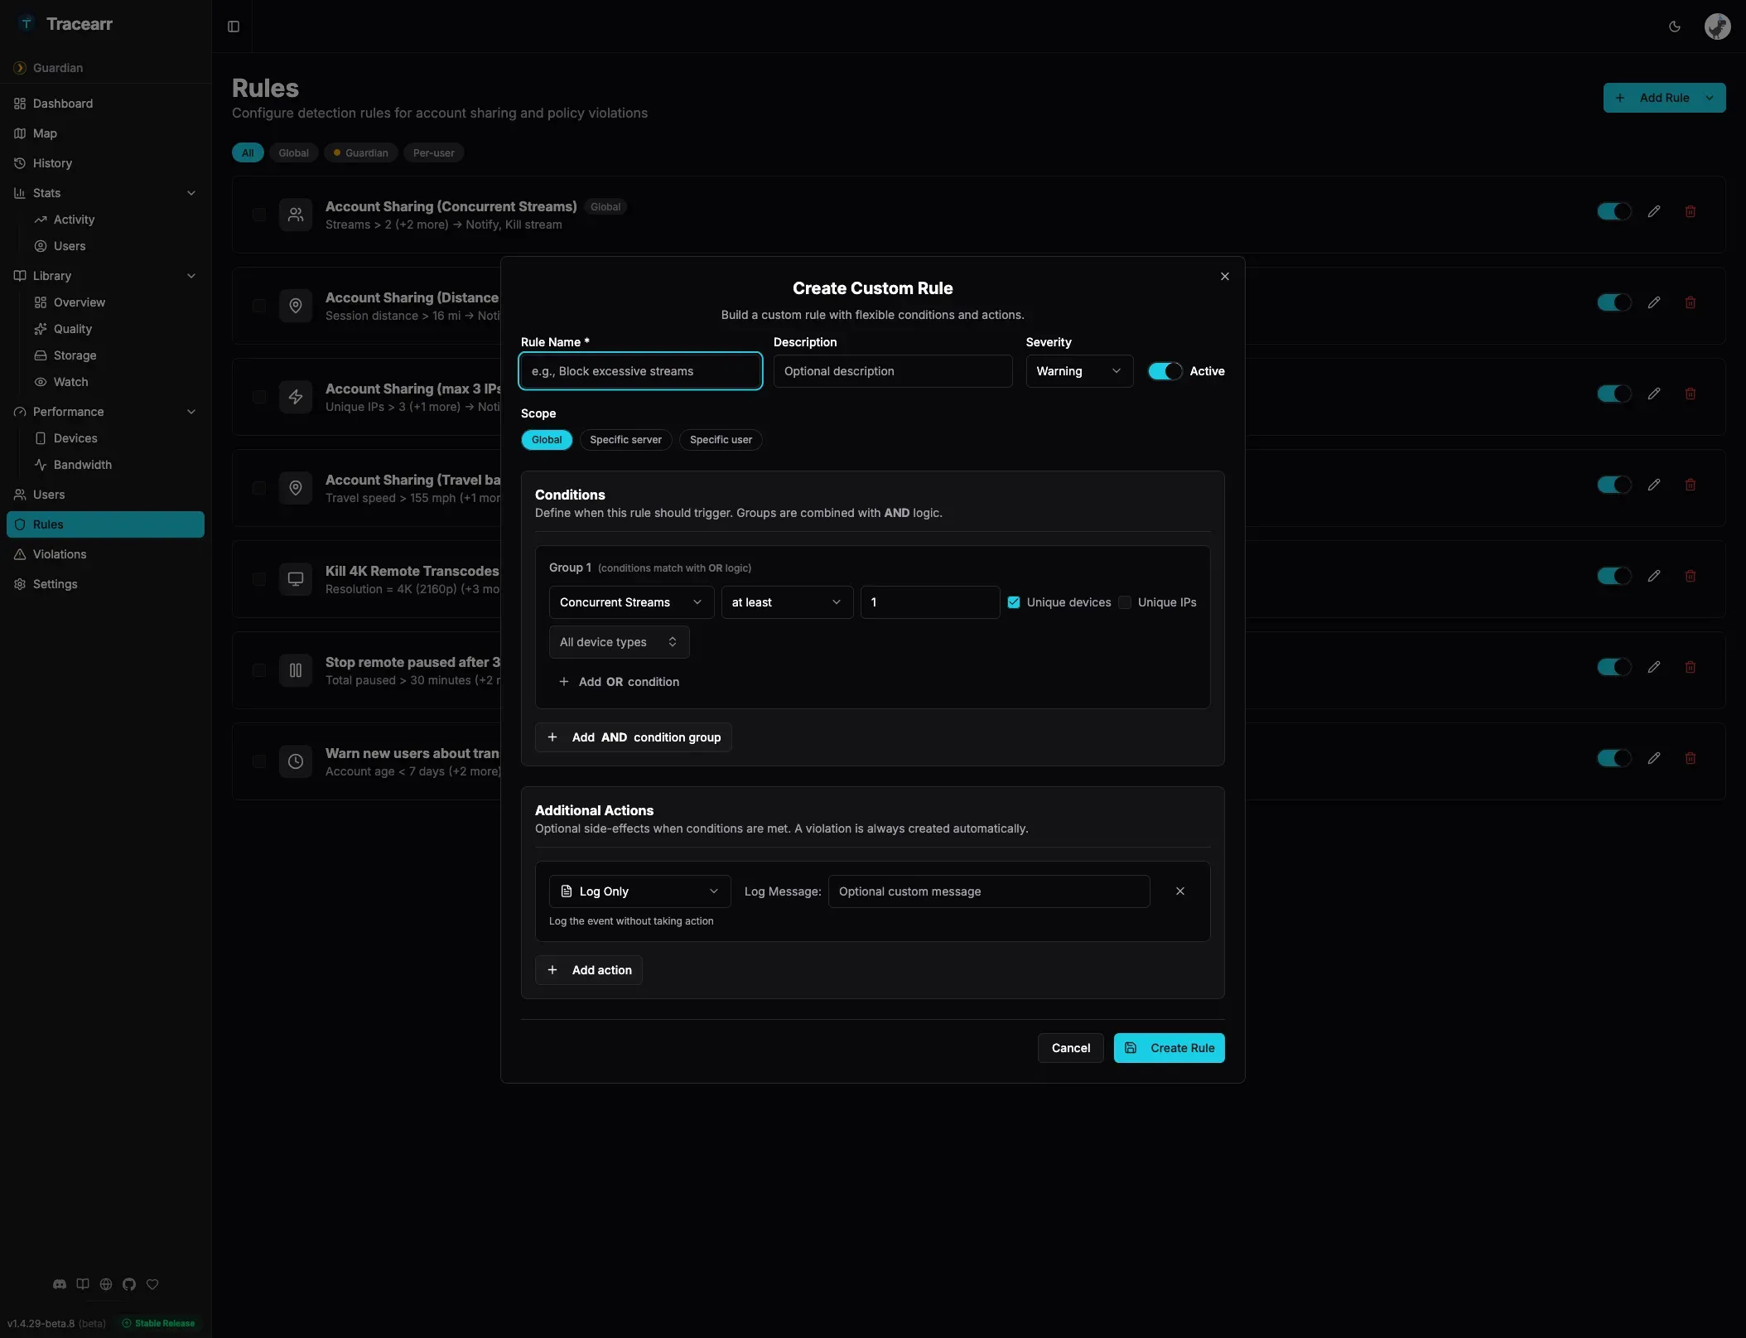Edit the Account Sharing (Concurrent Streams) rule
The height and width of the screenshot is (1338, 1746).
[x=1653, y=211]
